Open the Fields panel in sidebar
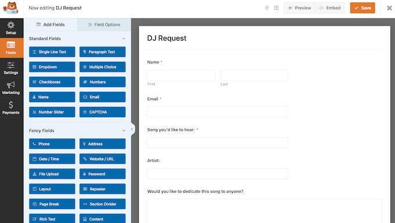The image size is (395, 223). pyautogui.click(x=11, y=48)
